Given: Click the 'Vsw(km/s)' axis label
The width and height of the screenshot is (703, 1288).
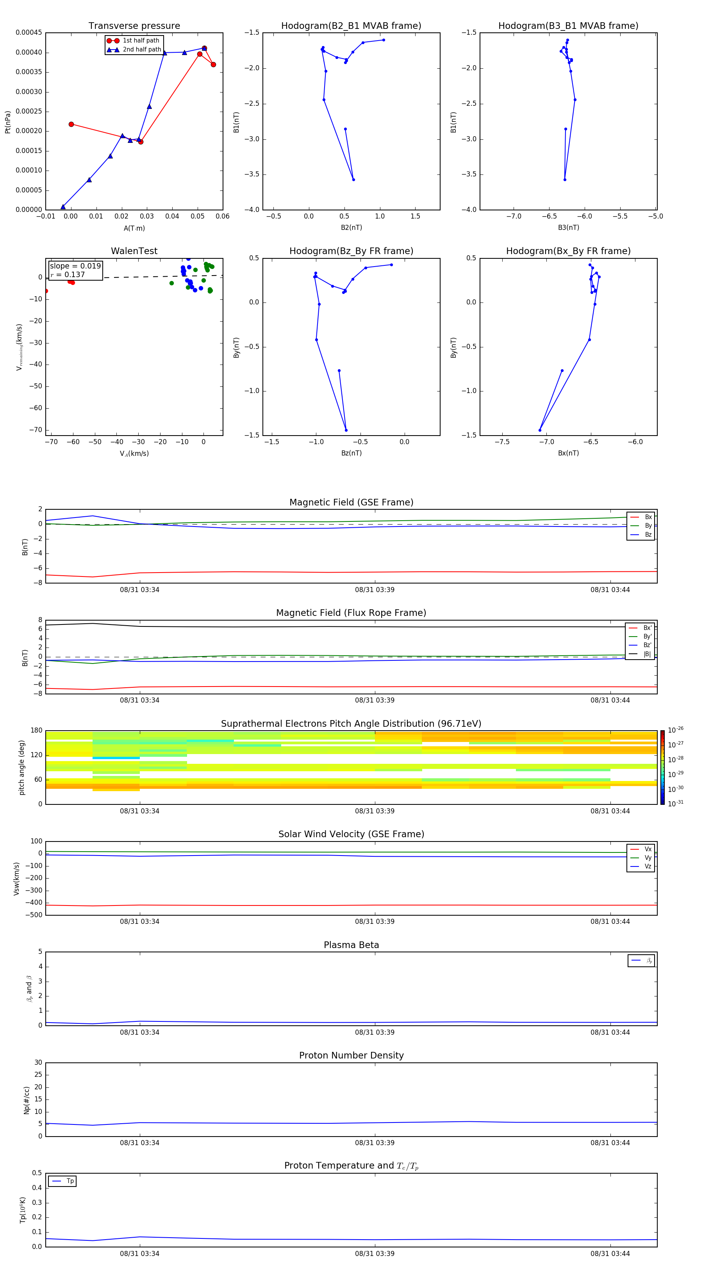Looking at the screenshot, I should click(x=16, y=879).
